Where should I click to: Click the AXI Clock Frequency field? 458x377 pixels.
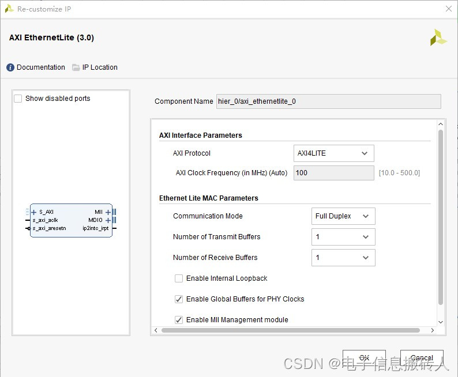click(x=334, y=173)
